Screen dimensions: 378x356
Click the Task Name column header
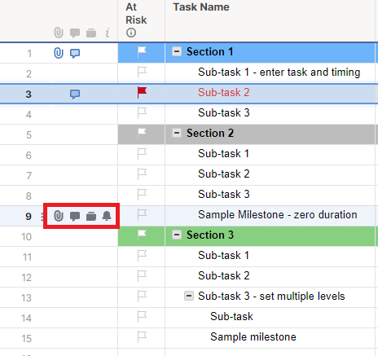(201, 7)
